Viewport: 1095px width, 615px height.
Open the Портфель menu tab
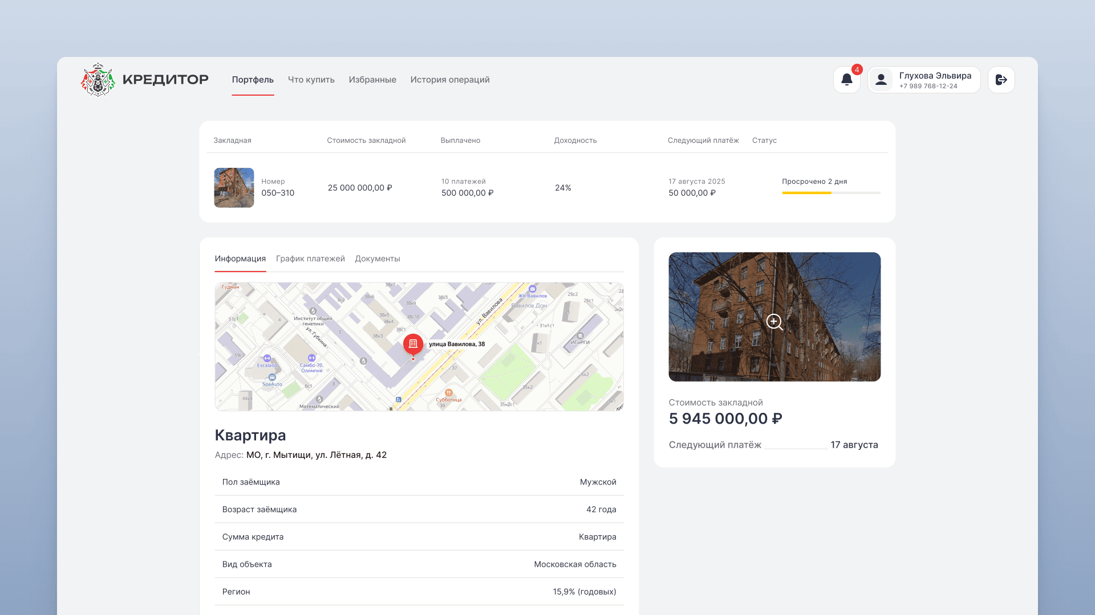(x=253, y=80)
